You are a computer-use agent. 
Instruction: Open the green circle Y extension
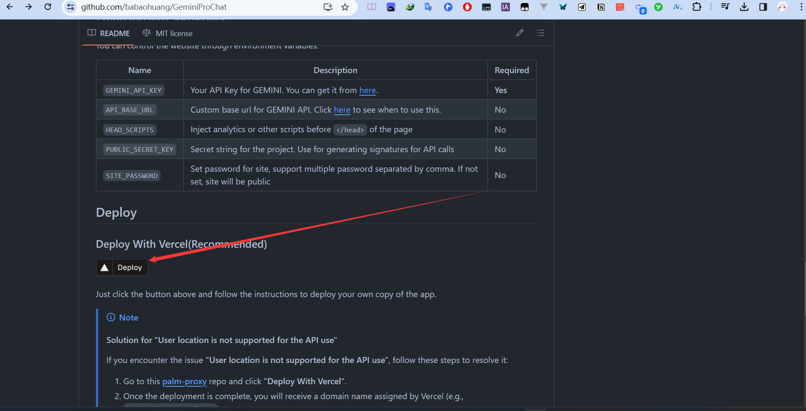(x=659, y=7)
